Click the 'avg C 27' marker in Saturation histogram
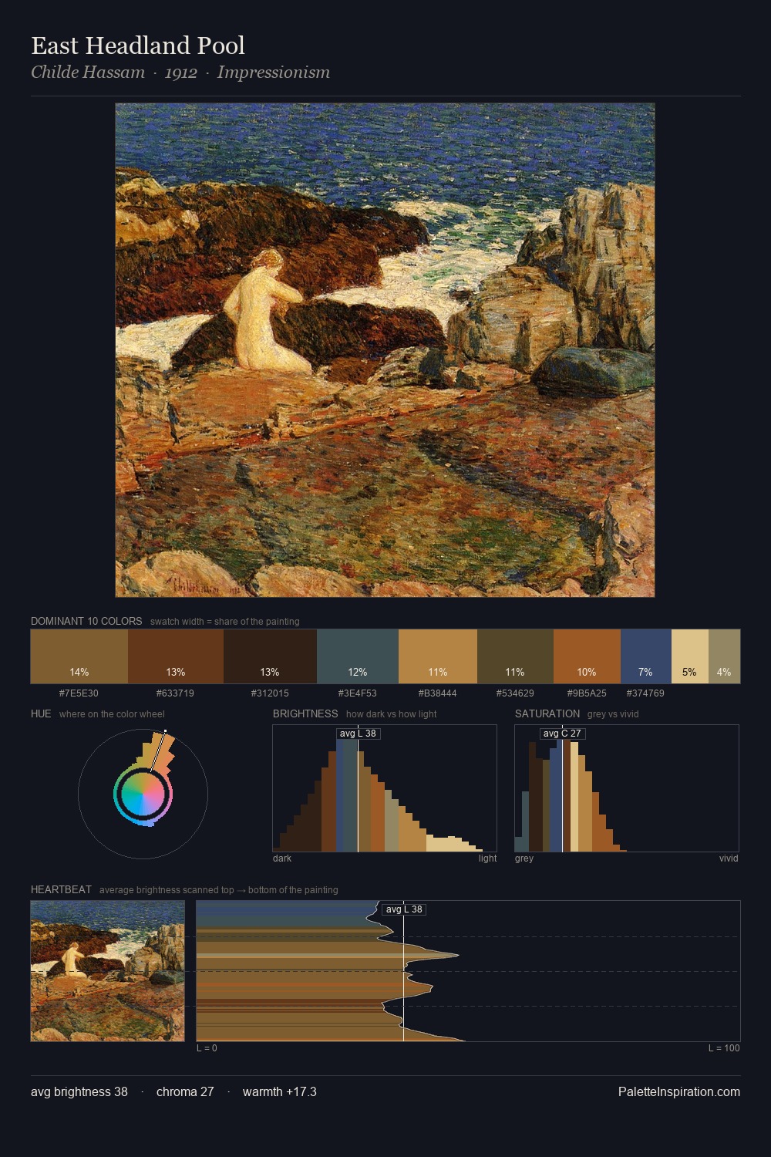The height and width of the screenshot is (1157, 771). click(x=562, y=734)
